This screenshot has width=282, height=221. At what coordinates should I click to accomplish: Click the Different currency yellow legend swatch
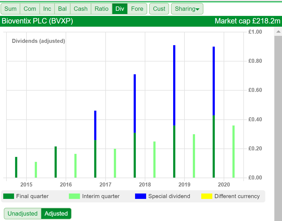click(207, 196)
